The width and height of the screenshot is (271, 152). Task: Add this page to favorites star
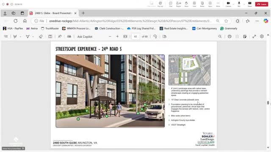click(226, 21)
